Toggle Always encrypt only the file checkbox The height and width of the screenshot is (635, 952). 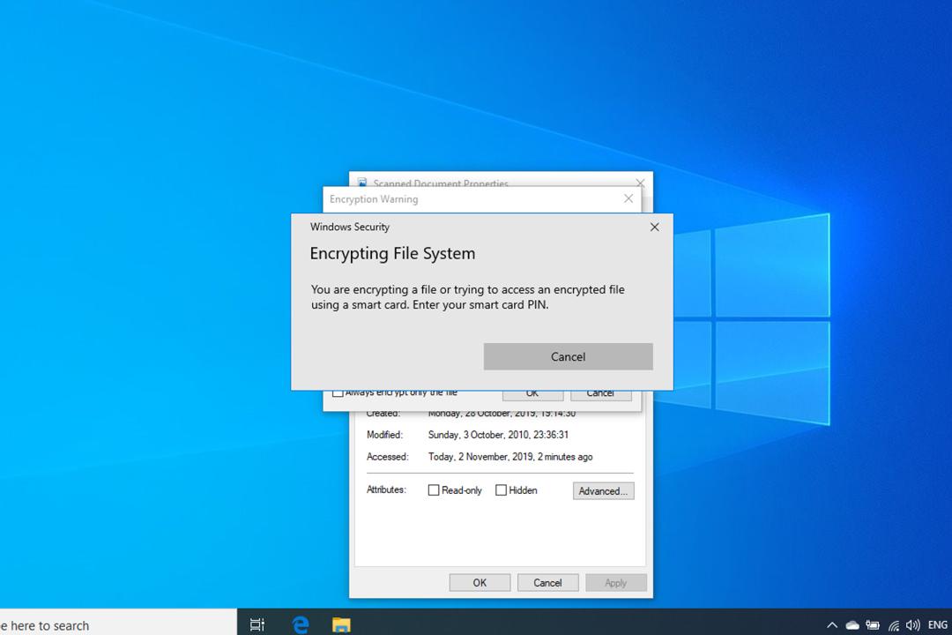[338, 393]
